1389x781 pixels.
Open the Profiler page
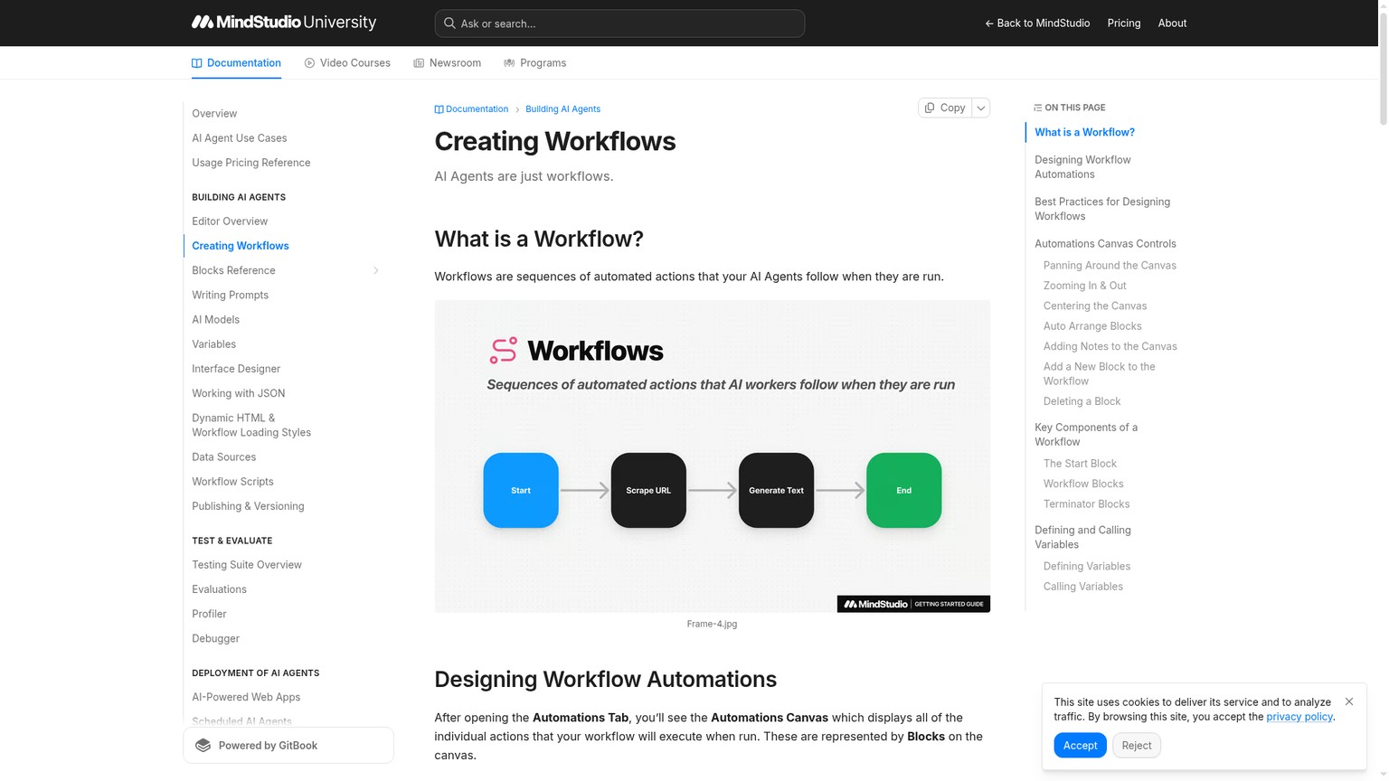[209, 614]
